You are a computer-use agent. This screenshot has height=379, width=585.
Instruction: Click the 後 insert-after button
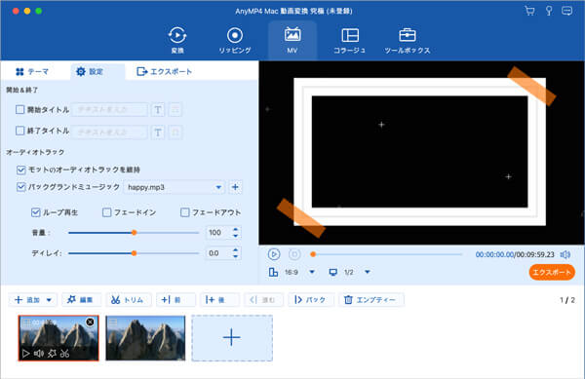tap(219, 300)
